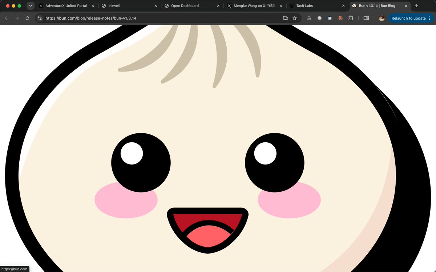
Task: Go back to the previous page
Action: (7, 18)
